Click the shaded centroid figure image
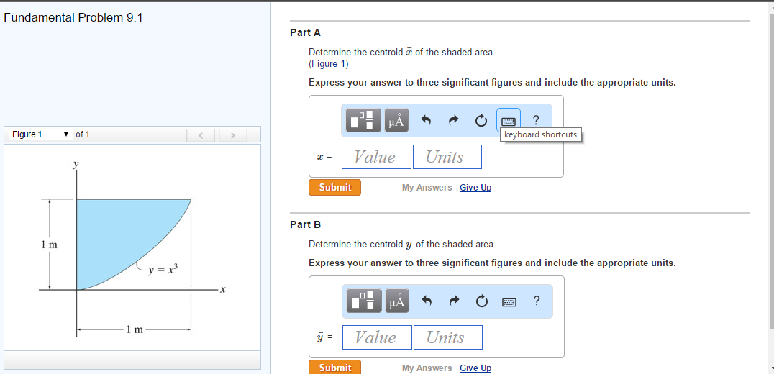The height and width of the screenshot is (374, 774). [x=132, y=247]
